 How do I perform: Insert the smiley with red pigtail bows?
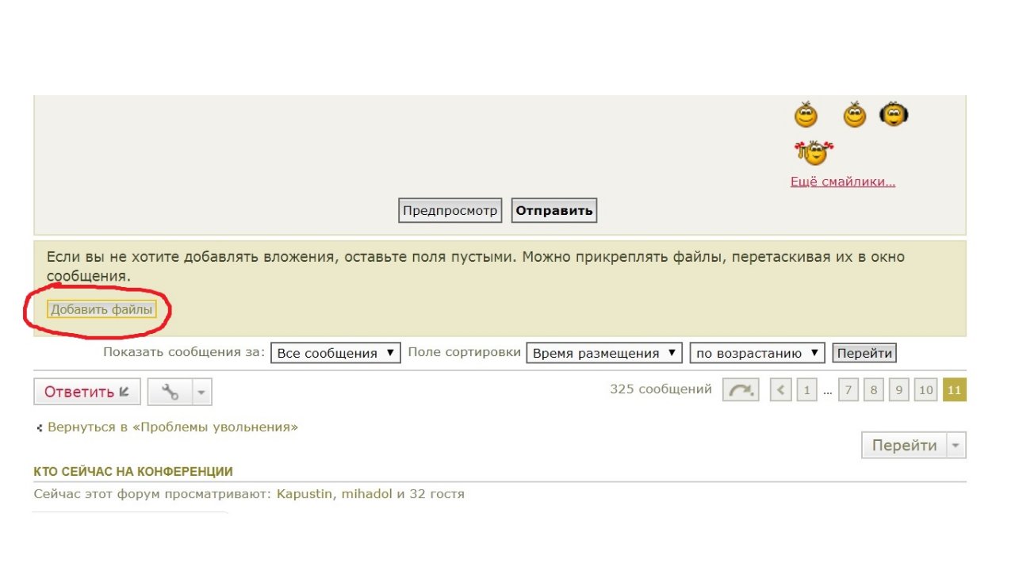click(814, 151)
